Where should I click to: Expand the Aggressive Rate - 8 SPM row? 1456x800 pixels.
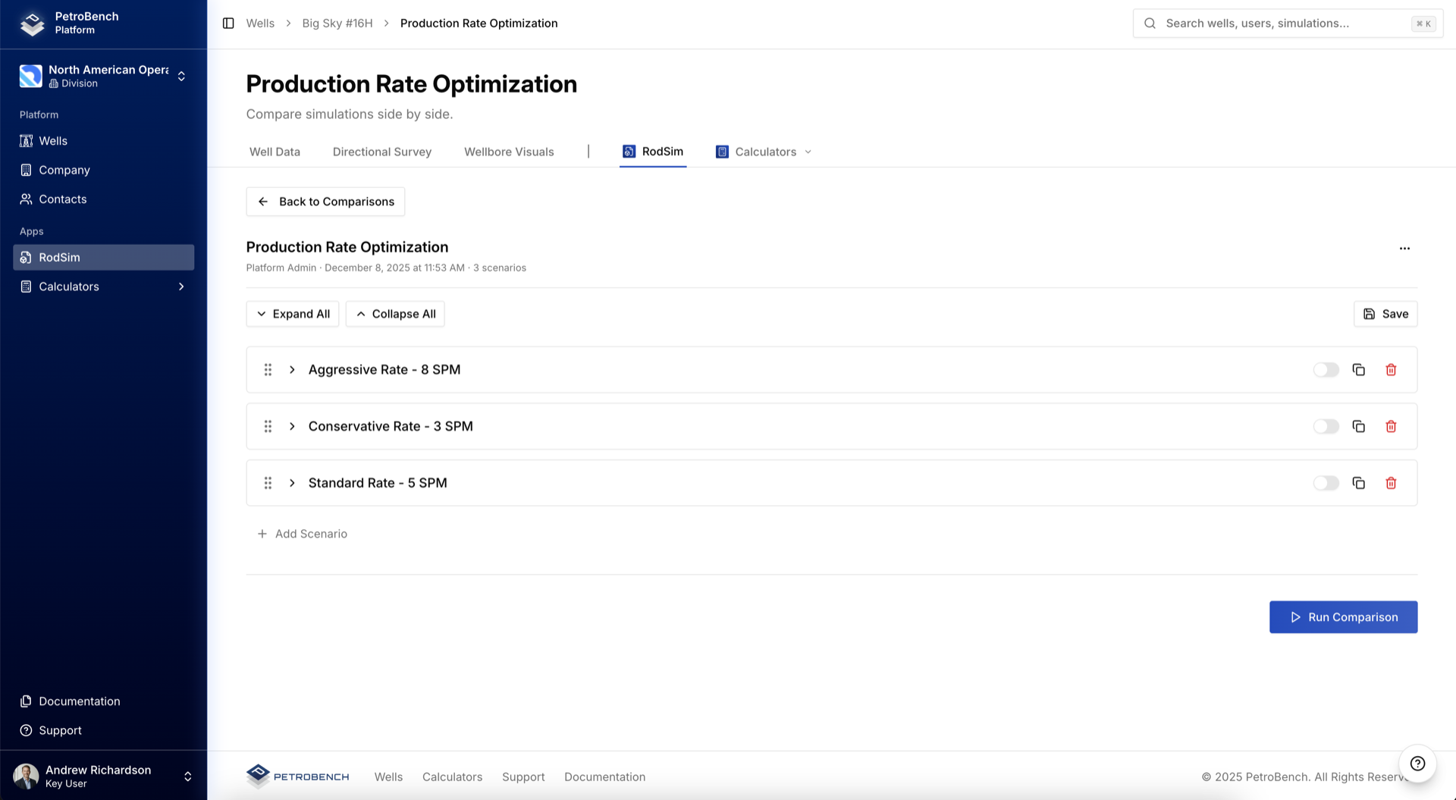292,370
